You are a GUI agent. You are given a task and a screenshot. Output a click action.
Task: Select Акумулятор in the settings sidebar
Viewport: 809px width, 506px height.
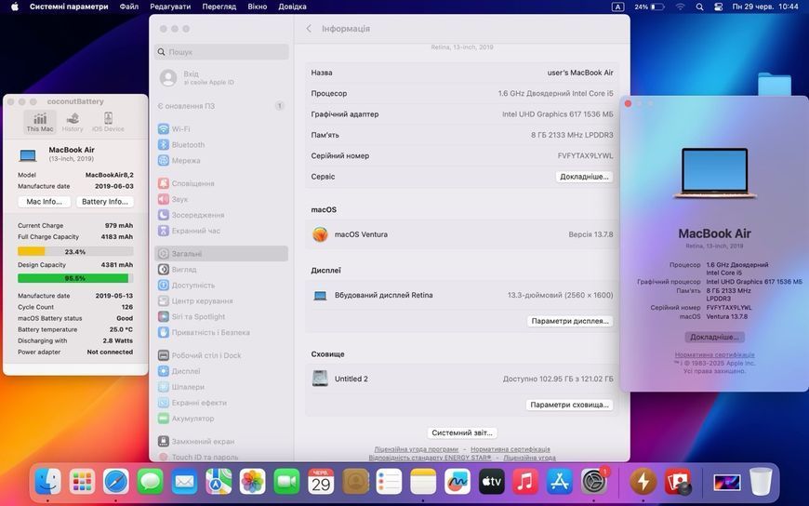[221, 419]
